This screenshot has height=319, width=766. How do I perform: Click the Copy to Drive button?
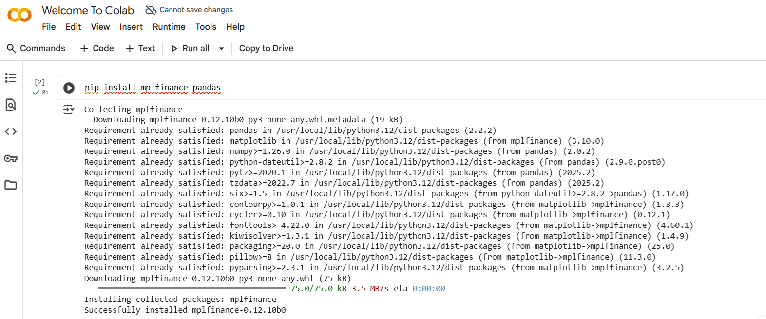point(266,48)
